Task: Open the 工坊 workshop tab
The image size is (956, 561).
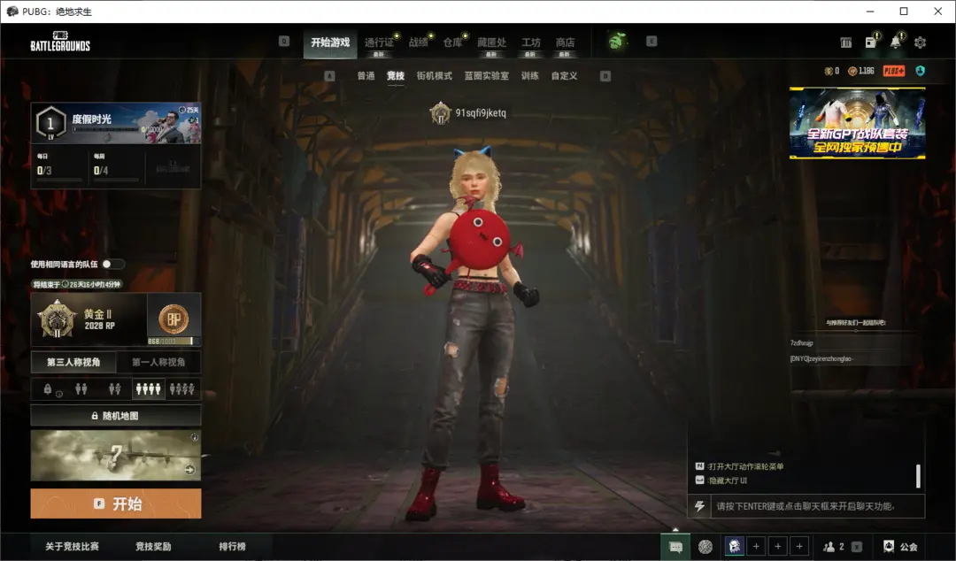Action: click(530, 42)
